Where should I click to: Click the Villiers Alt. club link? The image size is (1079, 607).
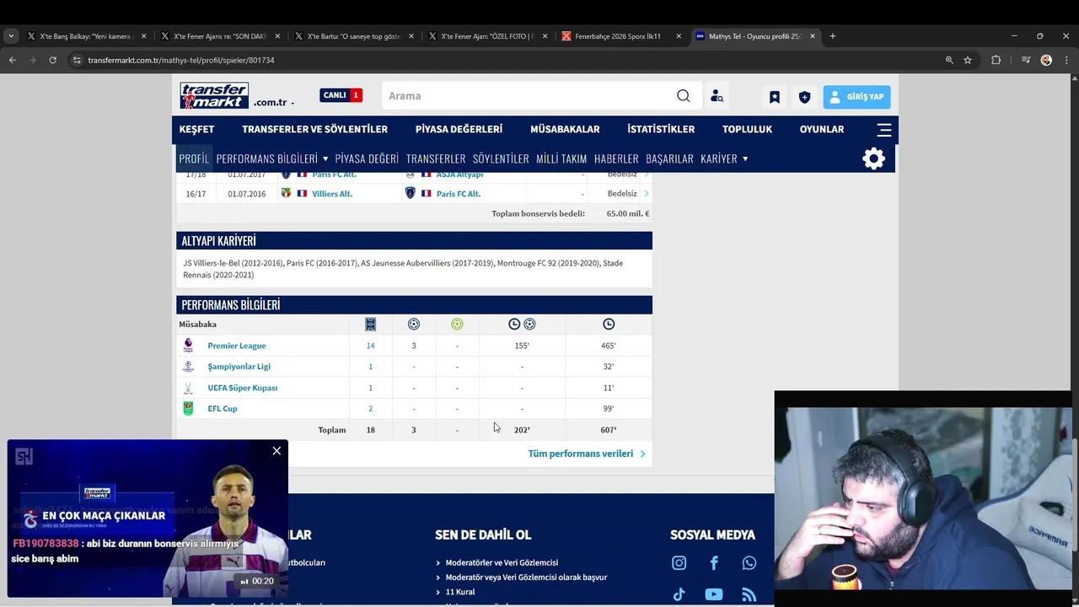(x=332, y=194)
